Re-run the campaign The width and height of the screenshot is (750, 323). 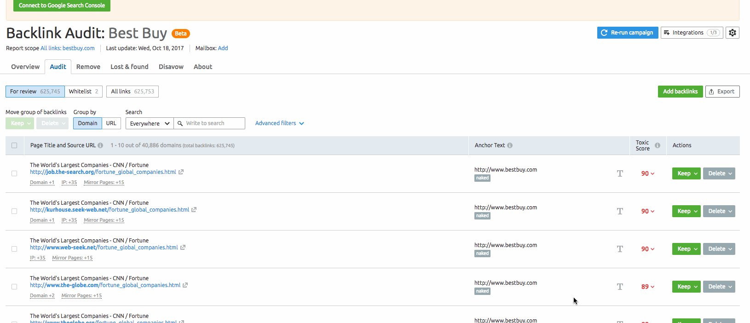tap(628, 33)
